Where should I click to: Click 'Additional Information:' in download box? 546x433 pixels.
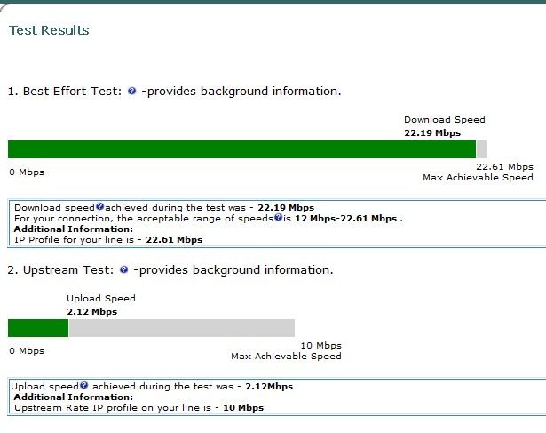[74, 229]
